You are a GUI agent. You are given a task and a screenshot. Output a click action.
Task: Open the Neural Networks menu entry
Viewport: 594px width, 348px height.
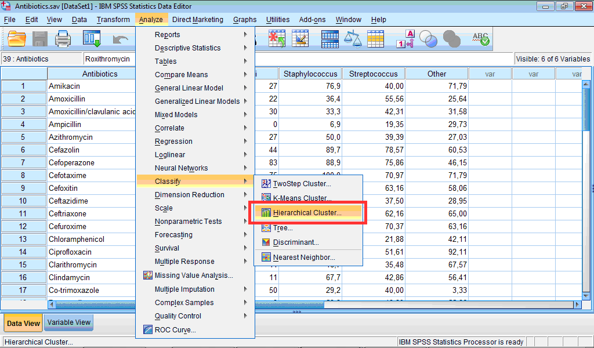pyautogui.click(x=195, y=168)
